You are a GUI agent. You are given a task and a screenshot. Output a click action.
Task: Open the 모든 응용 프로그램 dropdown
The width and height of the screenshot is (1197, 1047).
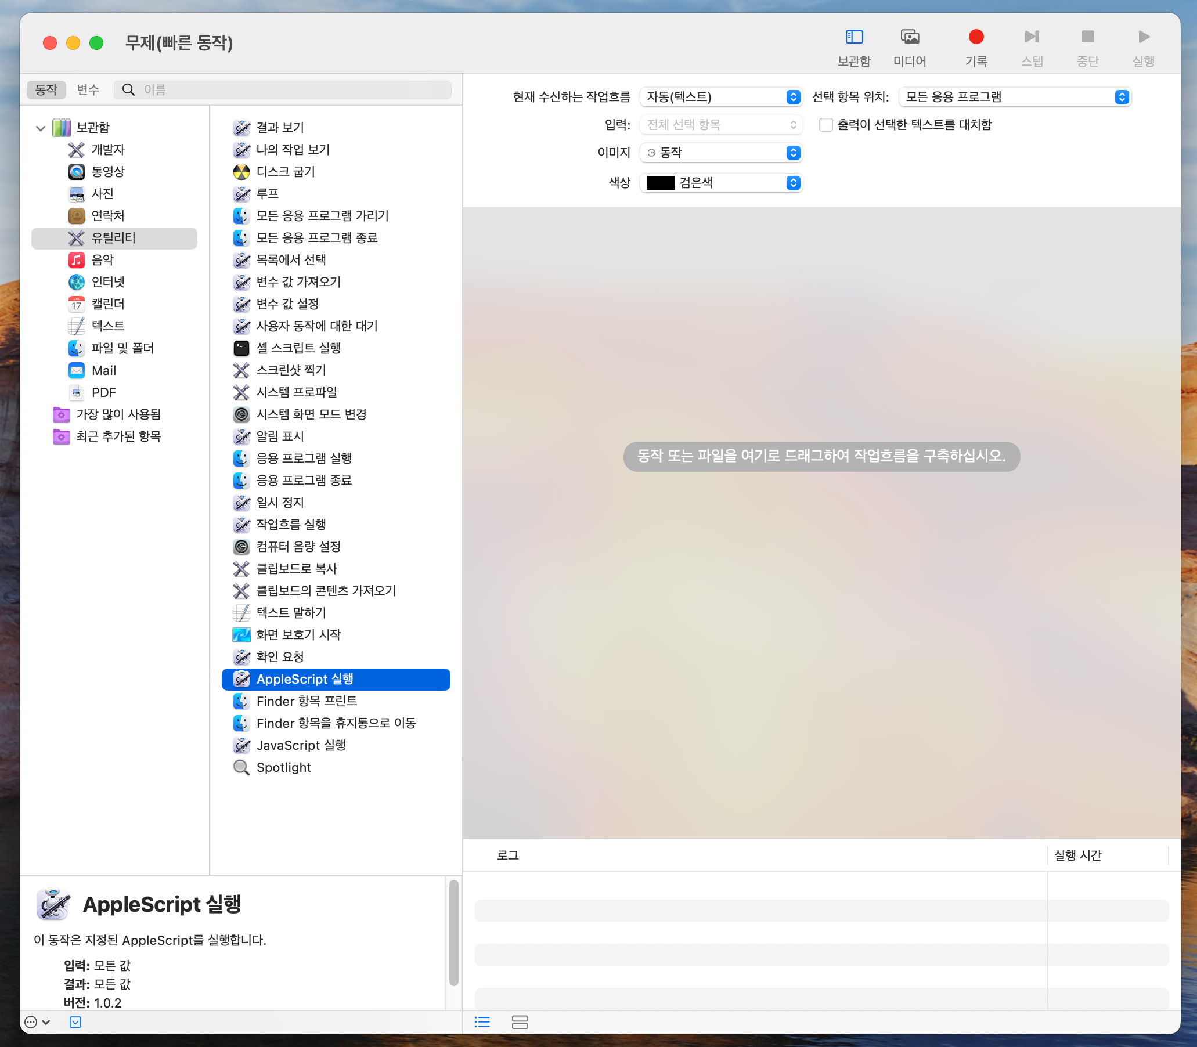click(1015, 97)
